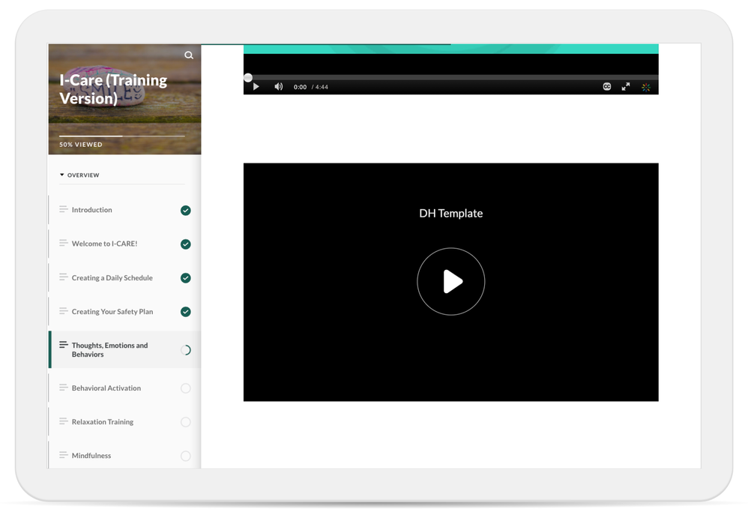Image resolution: width=748 pixels, height=515 pixels.
Task: Collapse the OVERVIEW section triangle
Action: point(62,175)
